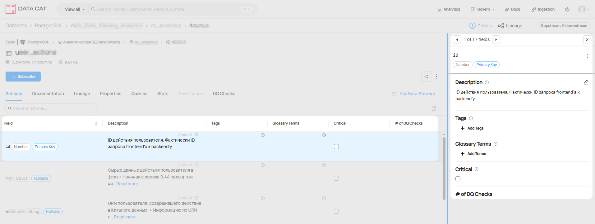Screen dimensions: 595x224
Task: Check the Critical checkbox in id row
Action: pos(336,147)
